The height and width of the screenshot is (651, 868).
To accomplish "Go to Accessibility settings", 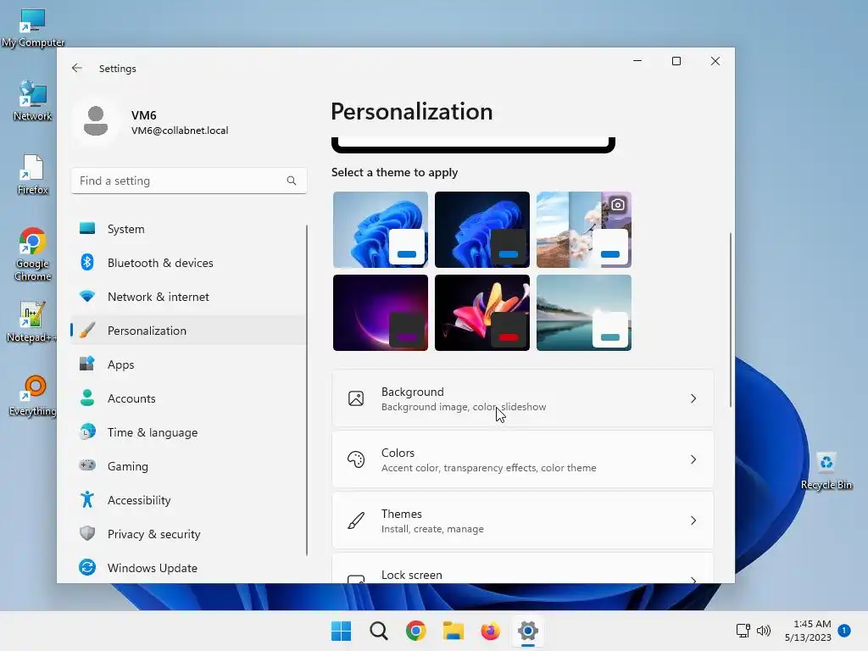I will [x=188, y=499].
